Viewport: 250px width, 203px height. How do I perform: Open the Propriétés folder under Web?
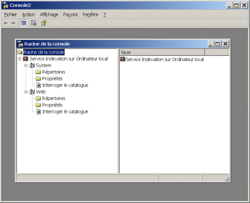click(x=52, y=105)
